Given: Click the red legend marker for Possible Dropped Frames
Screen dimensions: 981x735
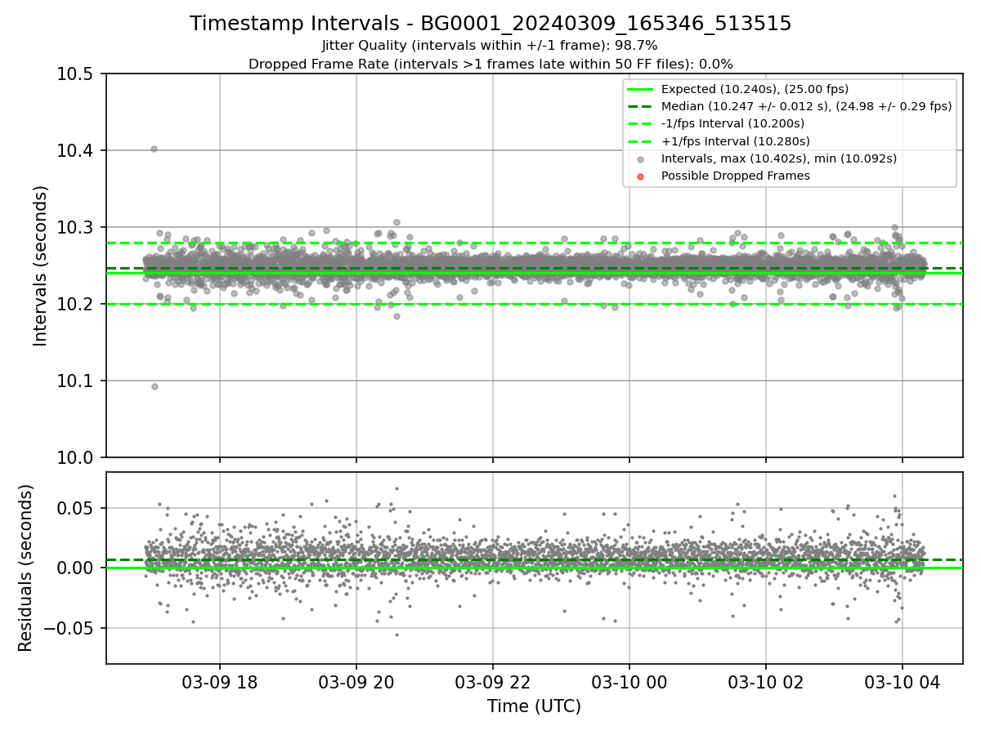Looking at the screenshot, I should 640,176.
